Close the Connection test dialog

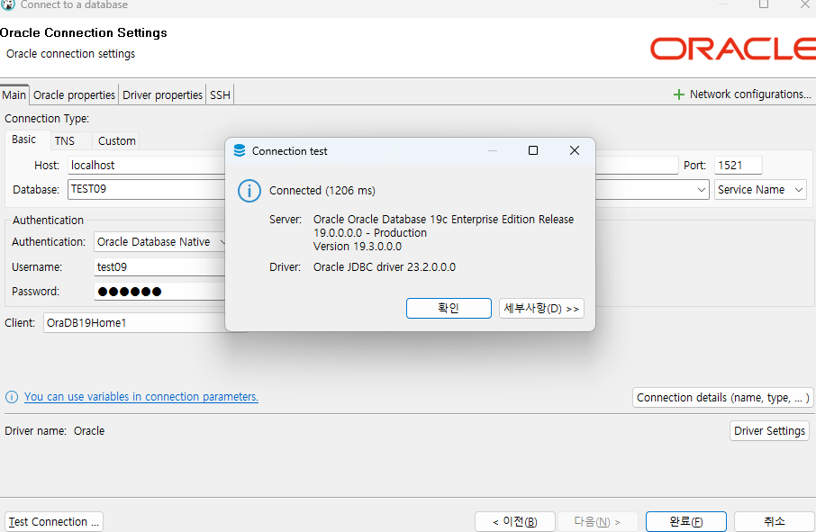(x=575, y=150)
